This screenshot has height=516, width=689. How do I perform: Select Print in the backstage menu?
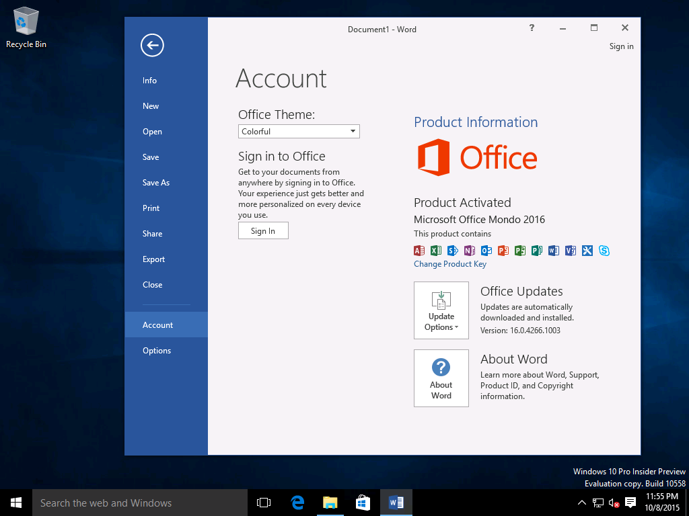coord(166,208)
